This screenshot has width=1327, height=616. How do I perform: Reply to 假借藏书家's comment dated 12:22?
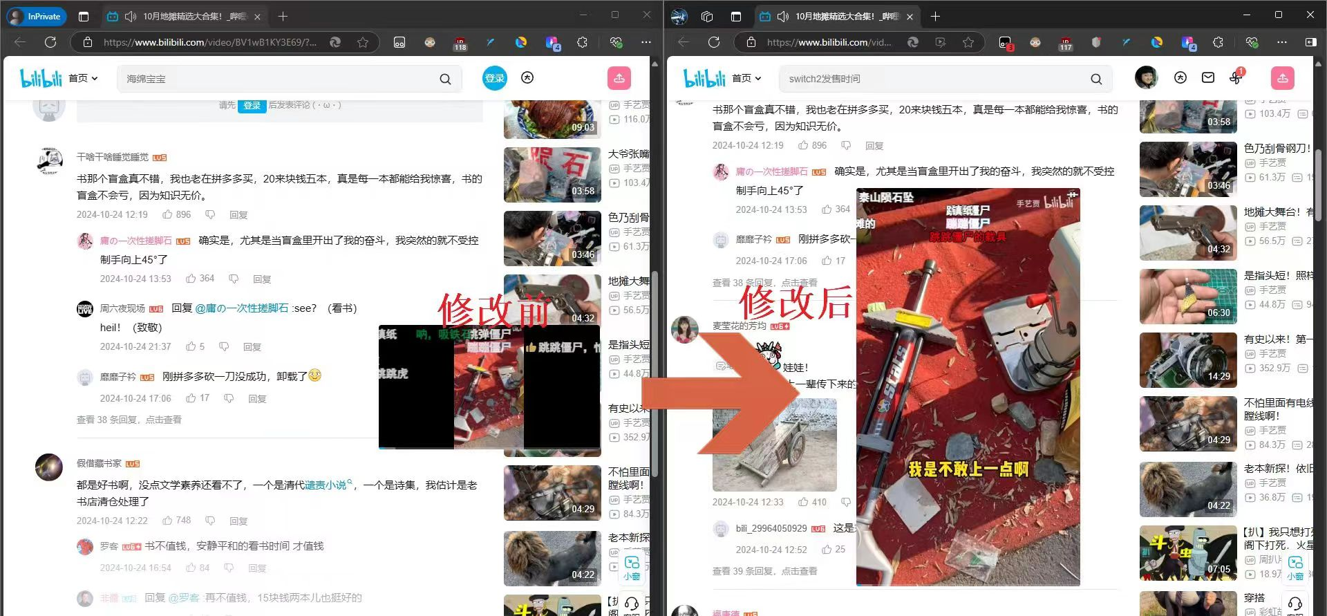[238, 521]
